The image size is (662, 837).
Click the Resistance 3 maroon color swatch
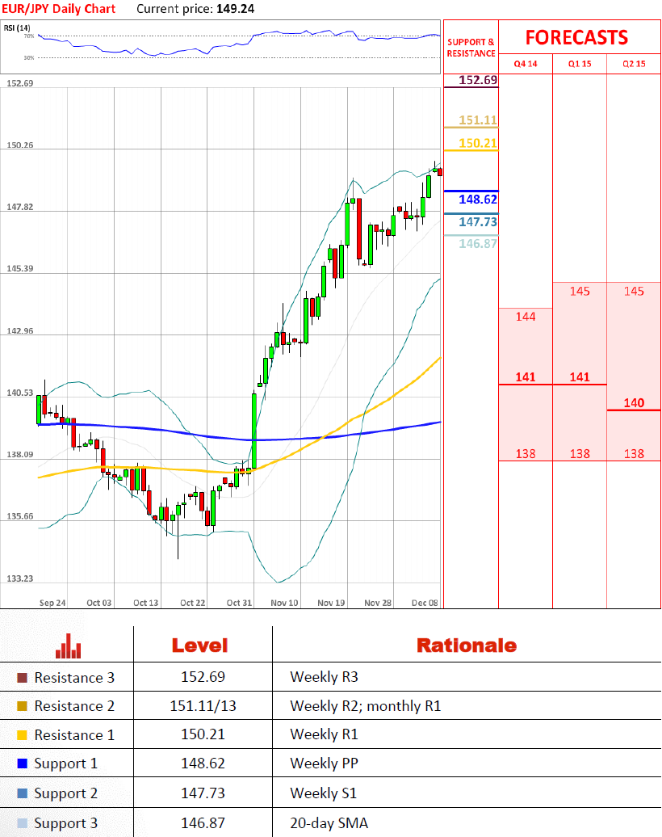22,677
